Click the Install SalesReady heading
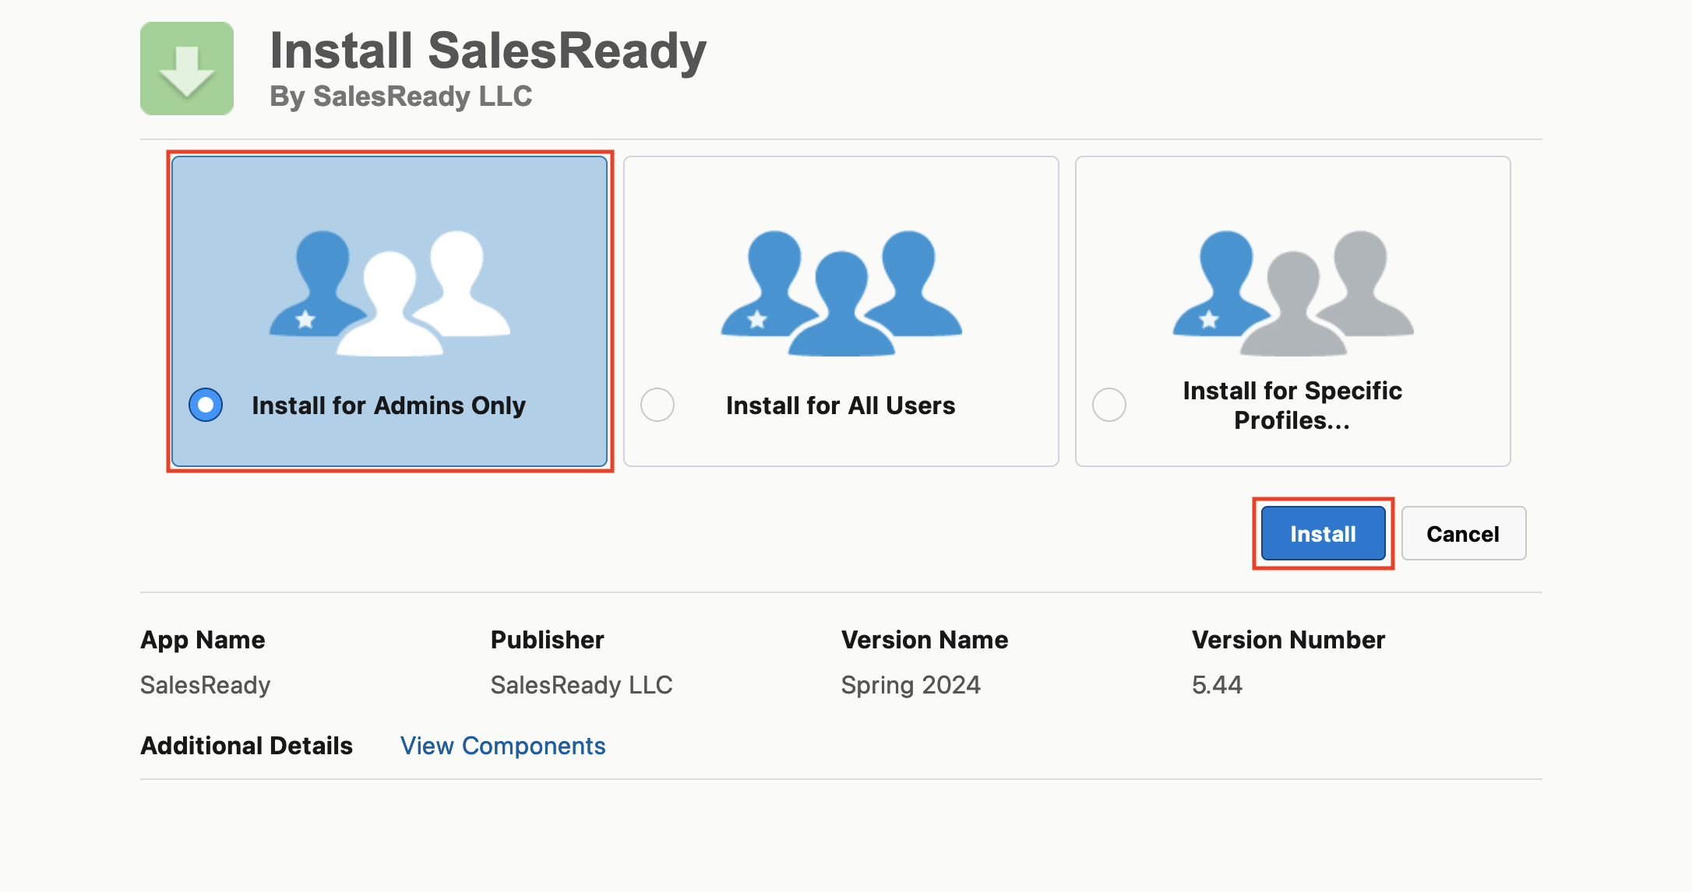 488,51
